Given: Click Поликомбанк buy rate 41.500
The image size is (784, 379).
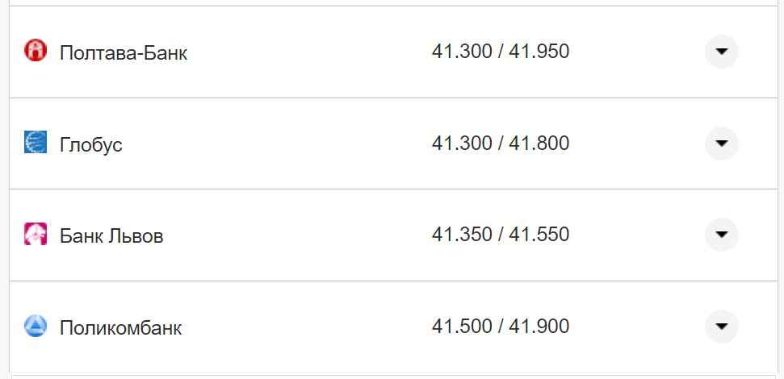Looking at the screenshot, I should point(462,327).
